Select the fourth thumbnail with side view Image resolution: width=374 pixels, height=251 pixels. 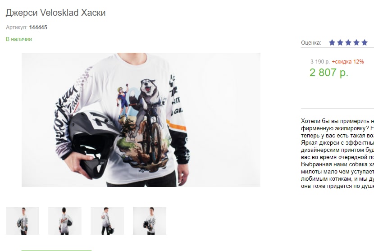[x=150, y=221]
